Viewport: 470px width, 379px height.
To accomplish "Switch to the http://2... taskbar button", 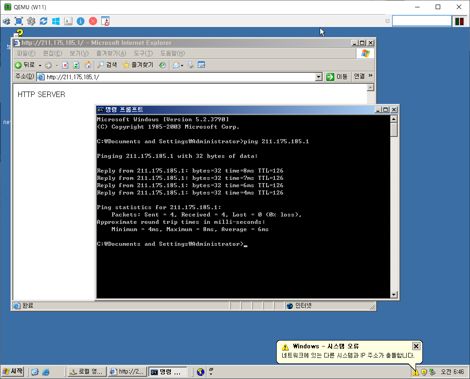I will tap(127, 372).
